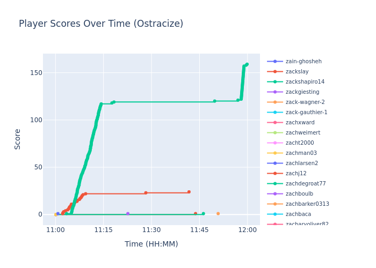Click the zachweimert light green legend marker
Image resolution: width=376 pixels, height=268 pixels.
pos(275,133)
